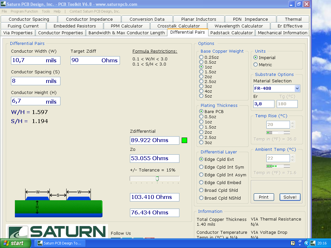Open the Tools menu

[x=46, y=11]
